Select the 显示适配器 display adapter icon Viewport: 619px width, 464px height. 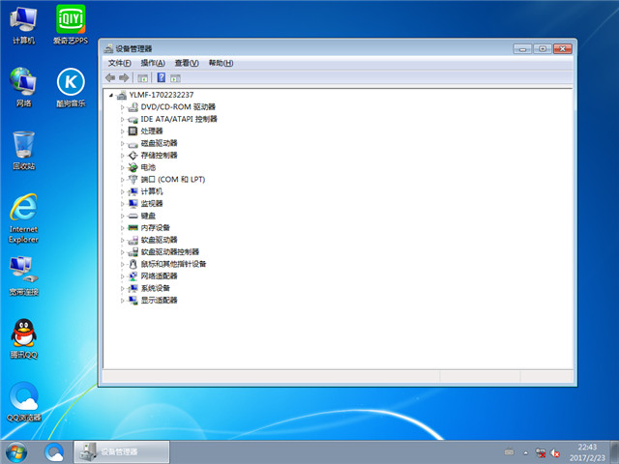pyautogui.click(x=133, y=301)
